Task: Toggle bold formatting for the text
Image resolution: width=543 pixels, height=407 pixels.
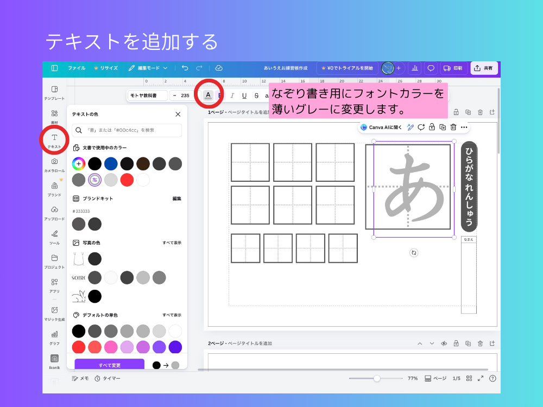Action: [220, 95]
